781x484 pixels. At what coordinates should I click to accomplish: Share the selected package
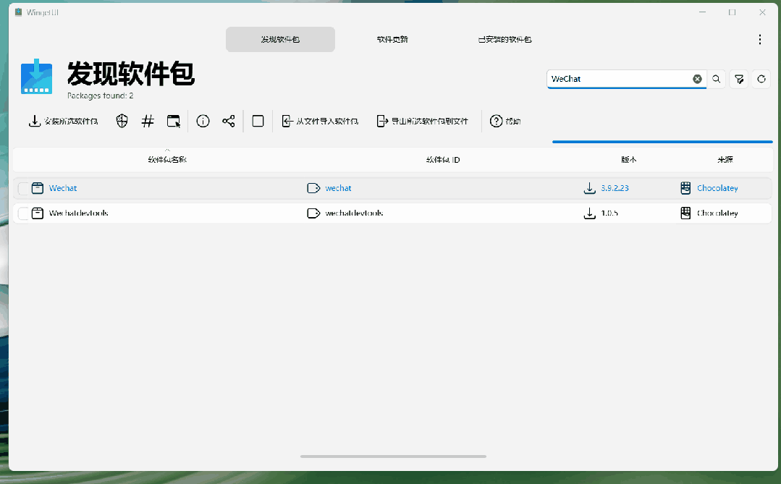[x=229, y=121]
